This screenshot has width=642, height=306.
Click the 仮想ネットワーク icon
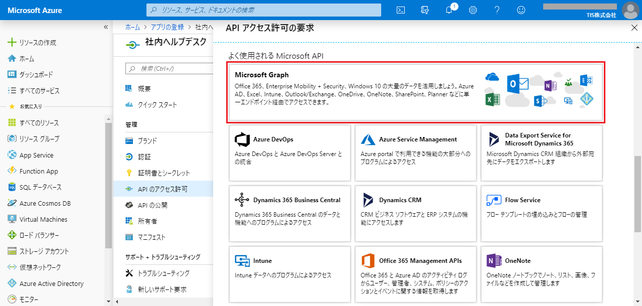[x=12, y=267]
